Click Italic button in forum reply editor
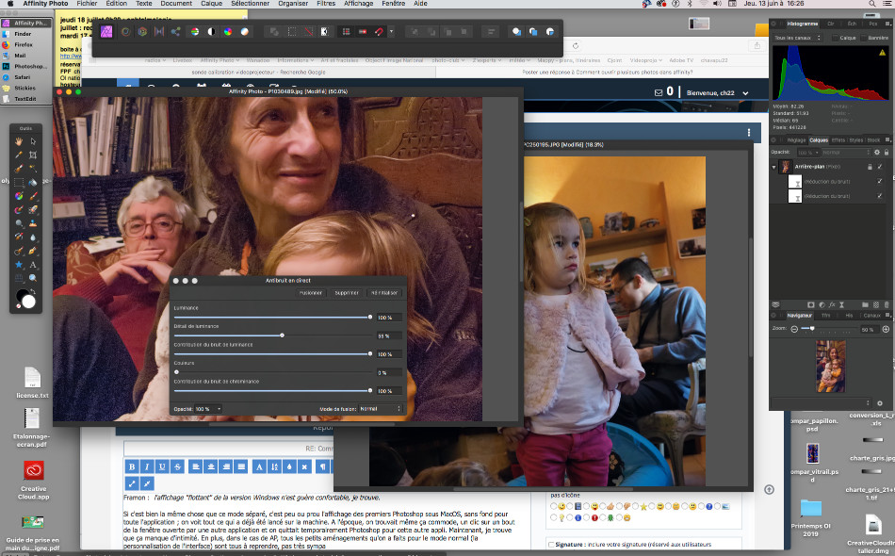Viewport: 895px width, 556px height. (147, 466)
